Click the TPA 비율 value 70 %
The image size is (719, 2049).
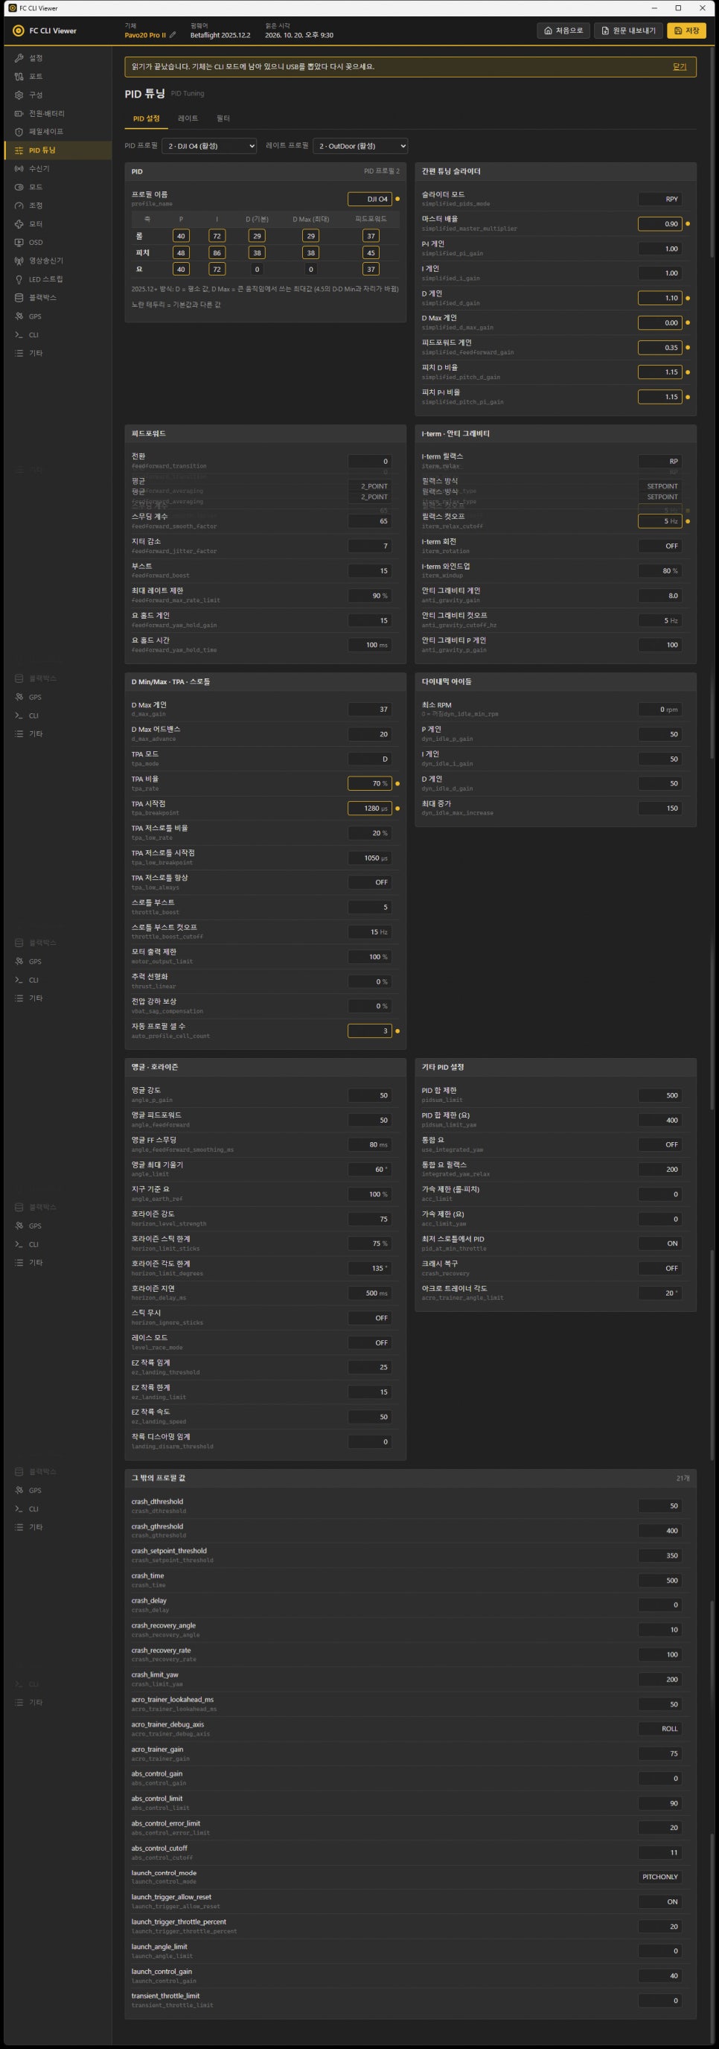(370, 783)
